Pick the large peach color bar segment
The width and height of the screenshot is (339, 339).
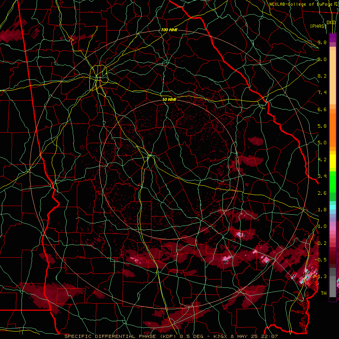333,77
